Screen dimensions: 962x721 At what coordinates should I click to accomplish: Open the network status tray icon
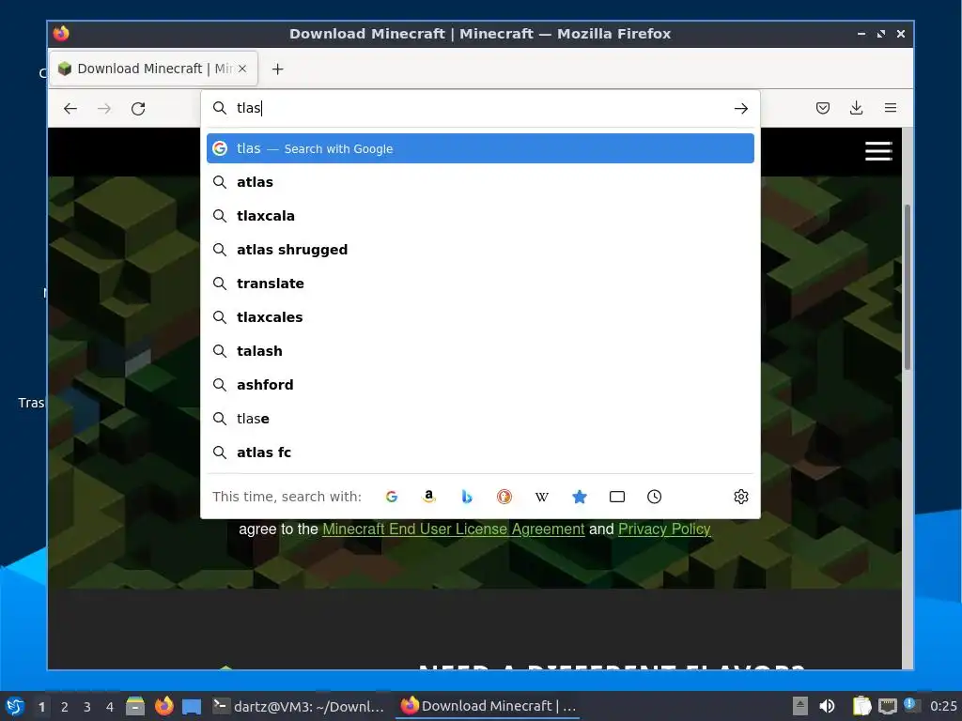tap(887, 706)
